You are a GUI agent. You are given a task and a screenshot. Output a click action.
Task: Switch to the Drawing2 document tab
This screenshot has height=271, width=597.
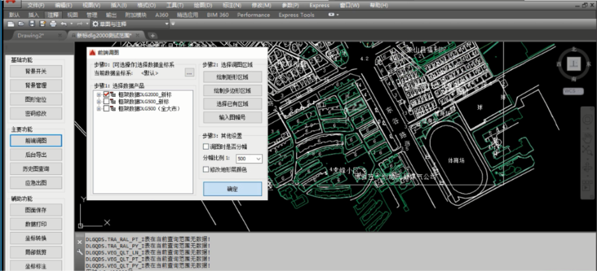(31, 35)
